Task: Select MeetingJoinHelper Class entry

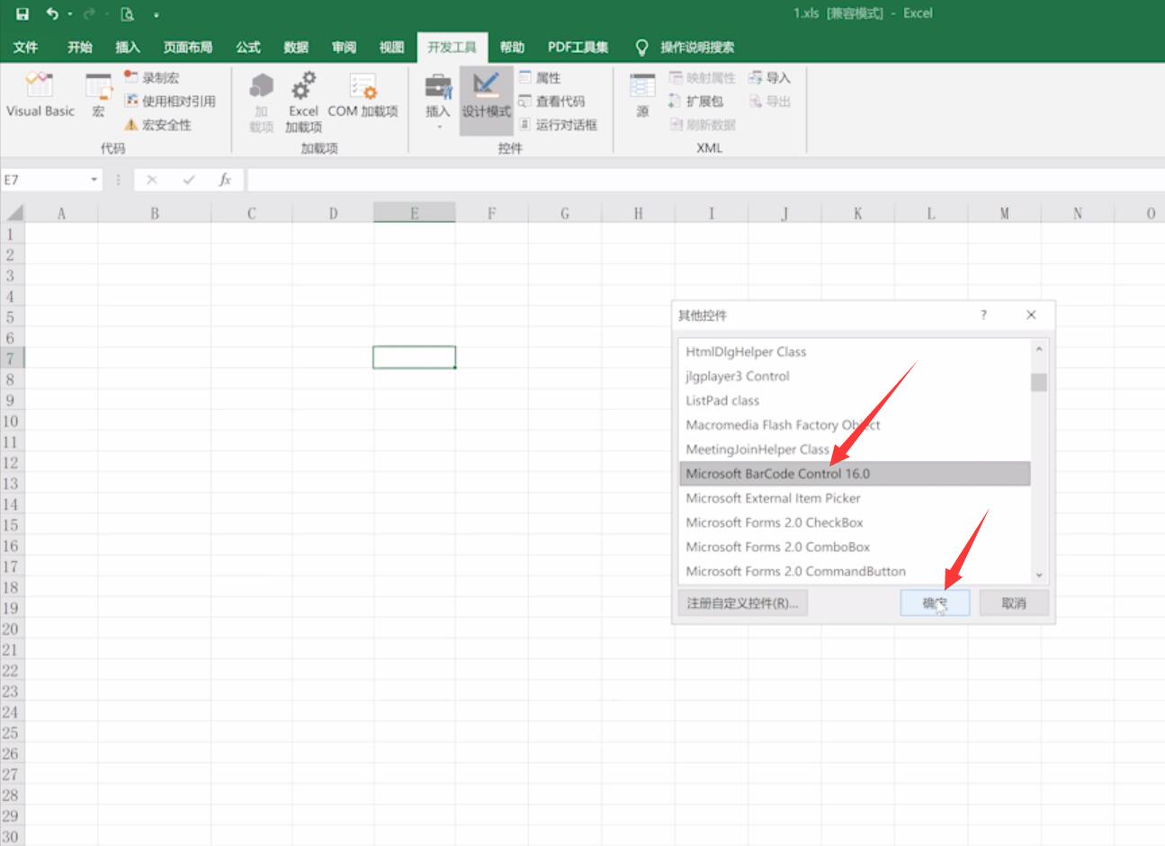Action: click(855, 449)
